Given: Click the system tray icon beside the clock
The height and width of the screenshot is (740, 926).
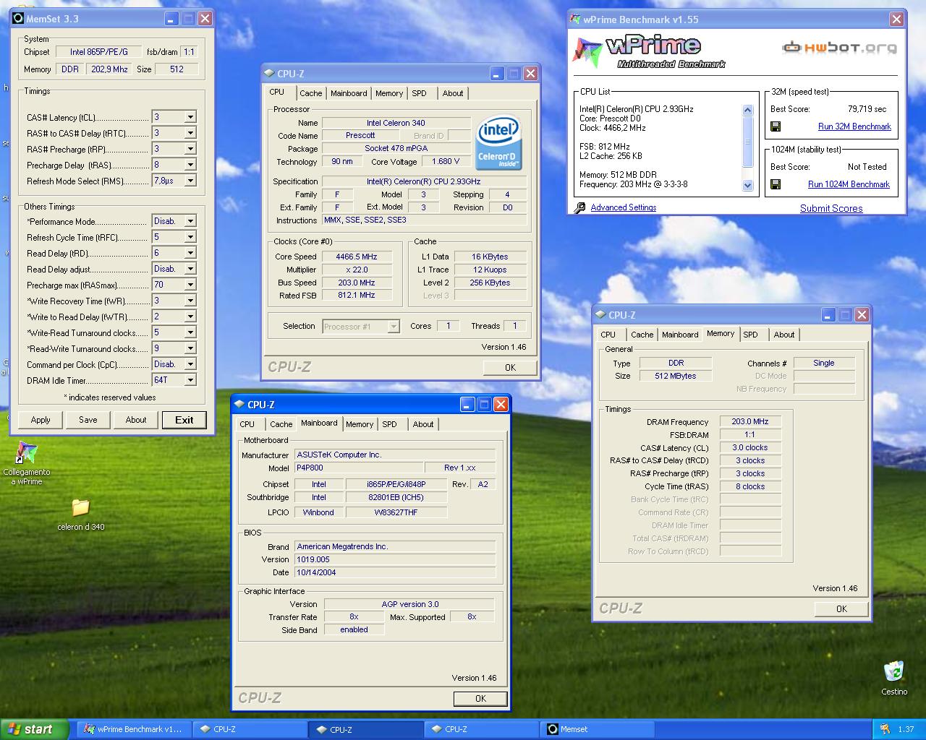Looking at the screenshot, I should 885,729.
